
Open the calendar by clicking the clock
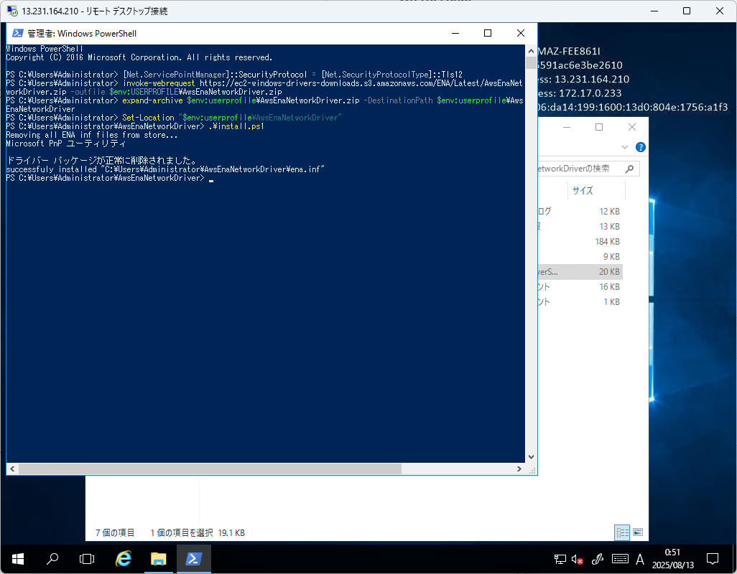point(673,559)
